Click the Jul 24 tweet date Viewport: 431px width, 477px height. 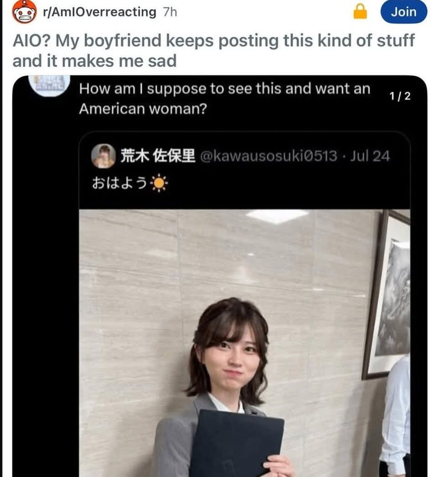point(370,156)
